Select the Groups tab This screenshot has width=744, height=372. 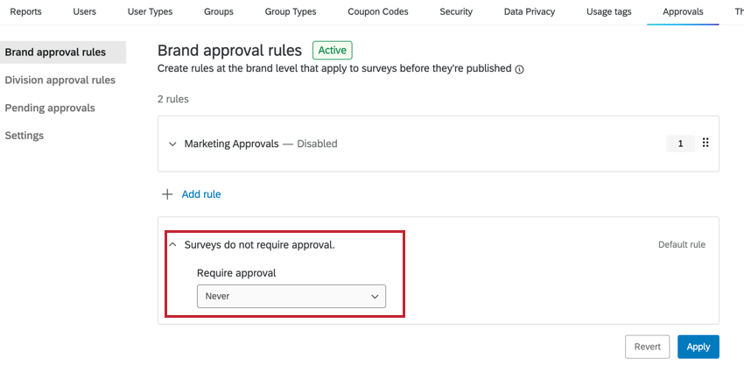point(219,12)
